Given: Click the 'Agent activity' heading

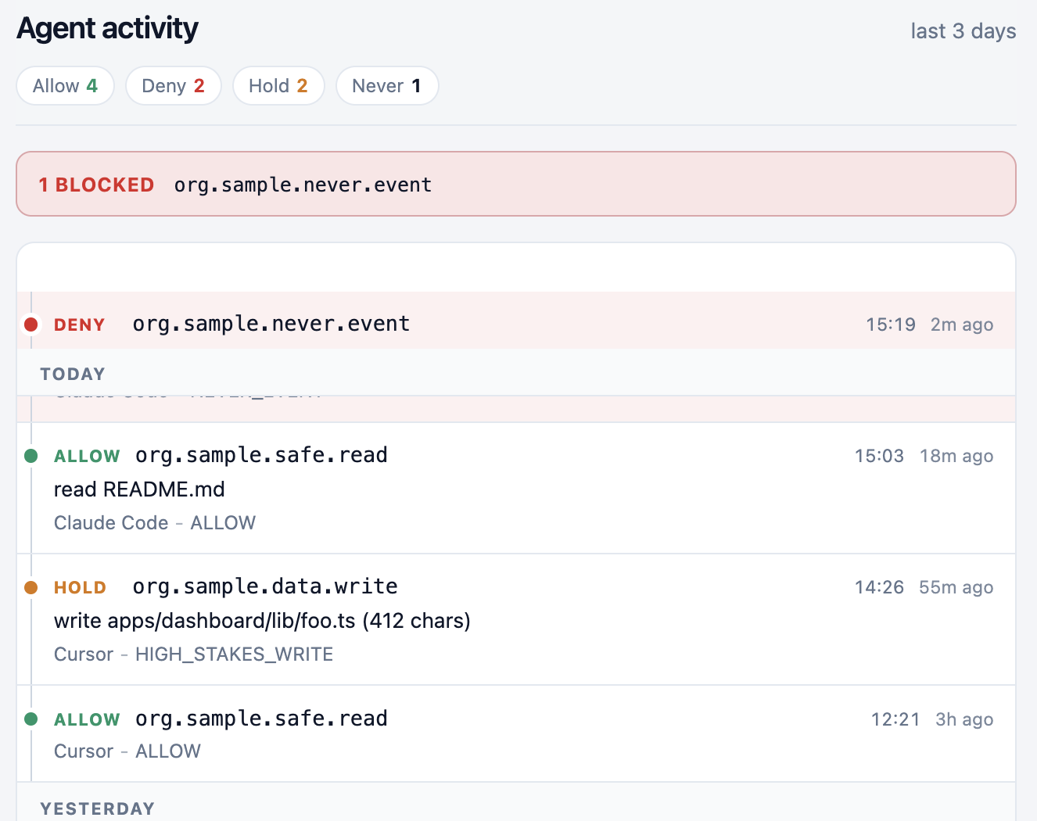Looking at the screenshot, I should pyautogui.click(x=107, y=29).
